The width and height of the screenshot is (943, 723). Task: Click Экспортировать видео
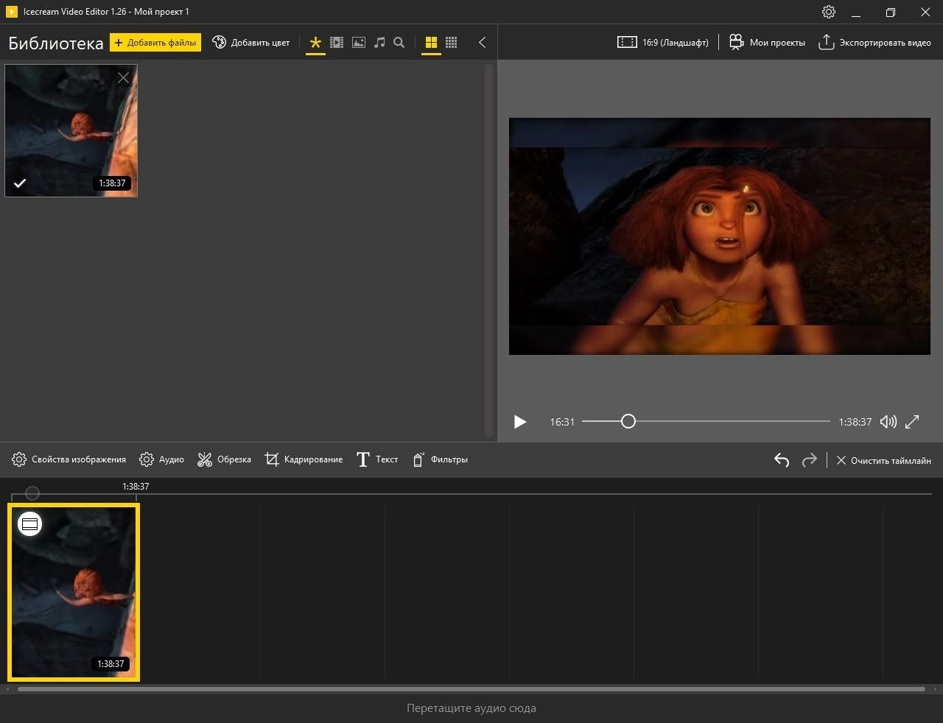coord(875,43)
